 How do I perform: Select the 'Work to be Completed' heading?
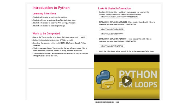tap(46, 34)
